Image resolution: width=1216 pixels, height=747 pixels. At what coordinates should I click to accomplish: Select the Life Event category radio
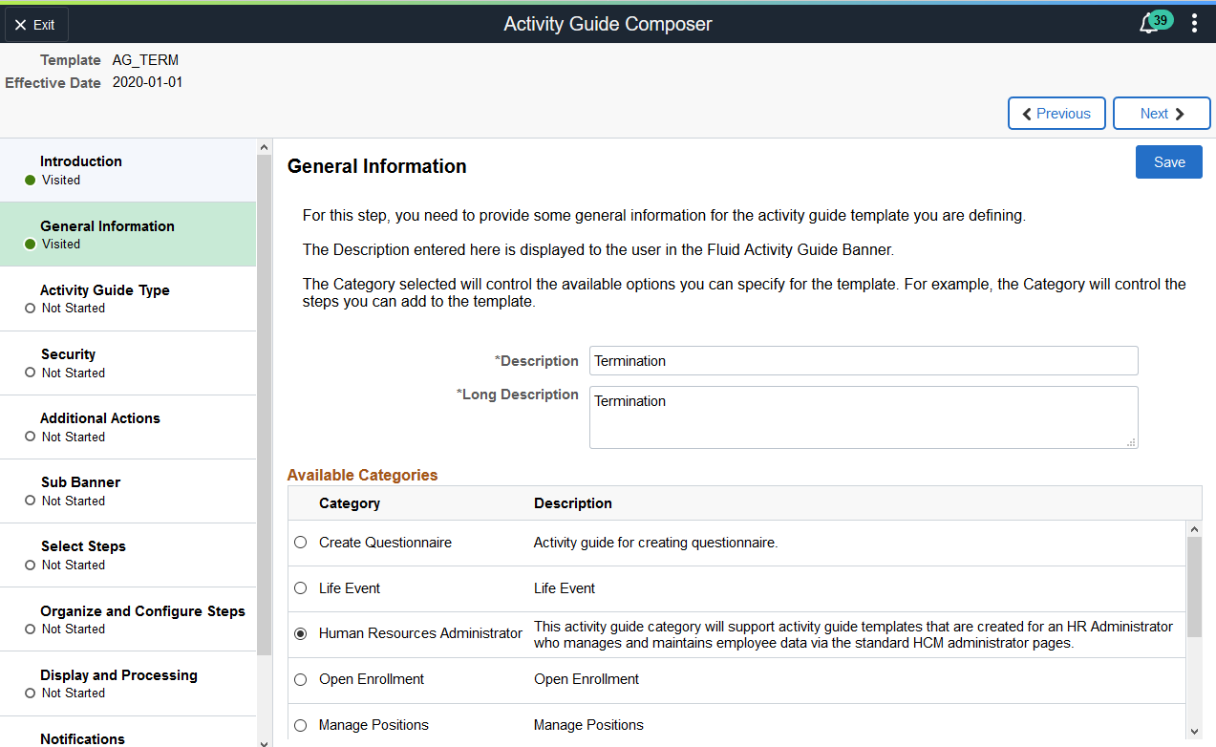click(301, 588)
